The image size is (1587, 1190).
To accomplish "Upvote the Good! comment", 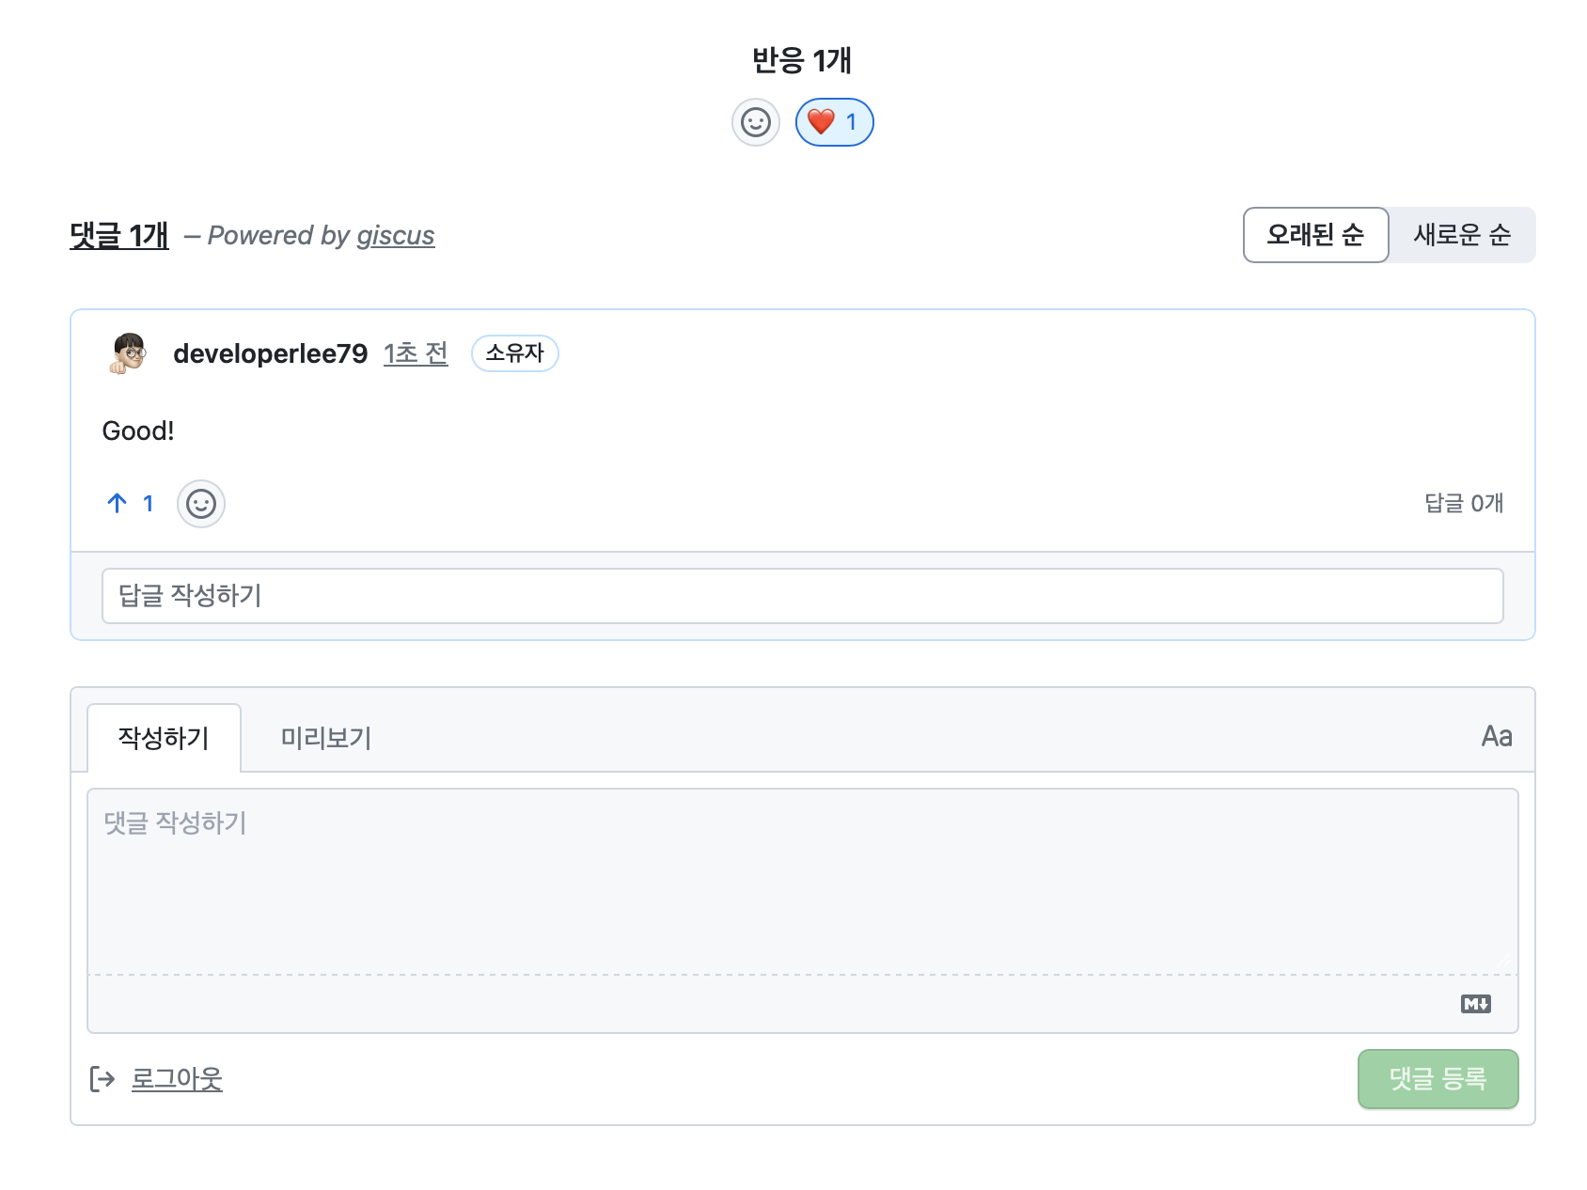I will (x=117, y=504).
